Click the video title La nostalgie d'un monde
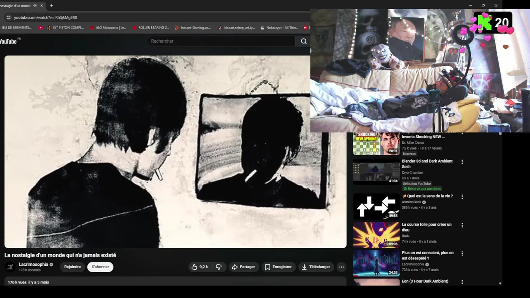The height and width of the screenshot is (298, 530). [60, 255]
